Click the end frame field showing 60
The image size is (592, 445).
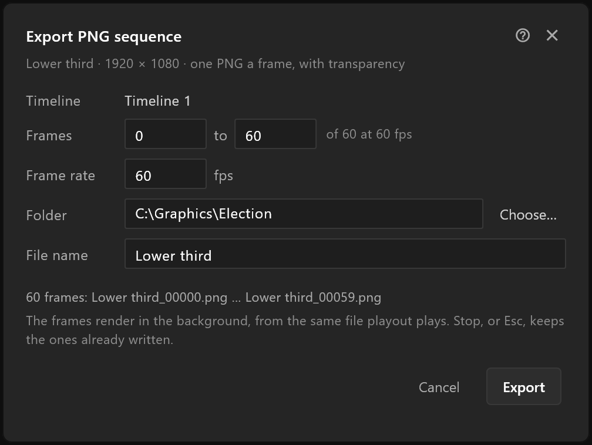coord(275,134)
